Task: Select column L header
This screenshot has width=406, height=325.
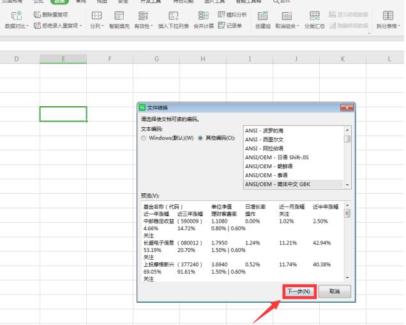Action: click(x=386, y=59)
